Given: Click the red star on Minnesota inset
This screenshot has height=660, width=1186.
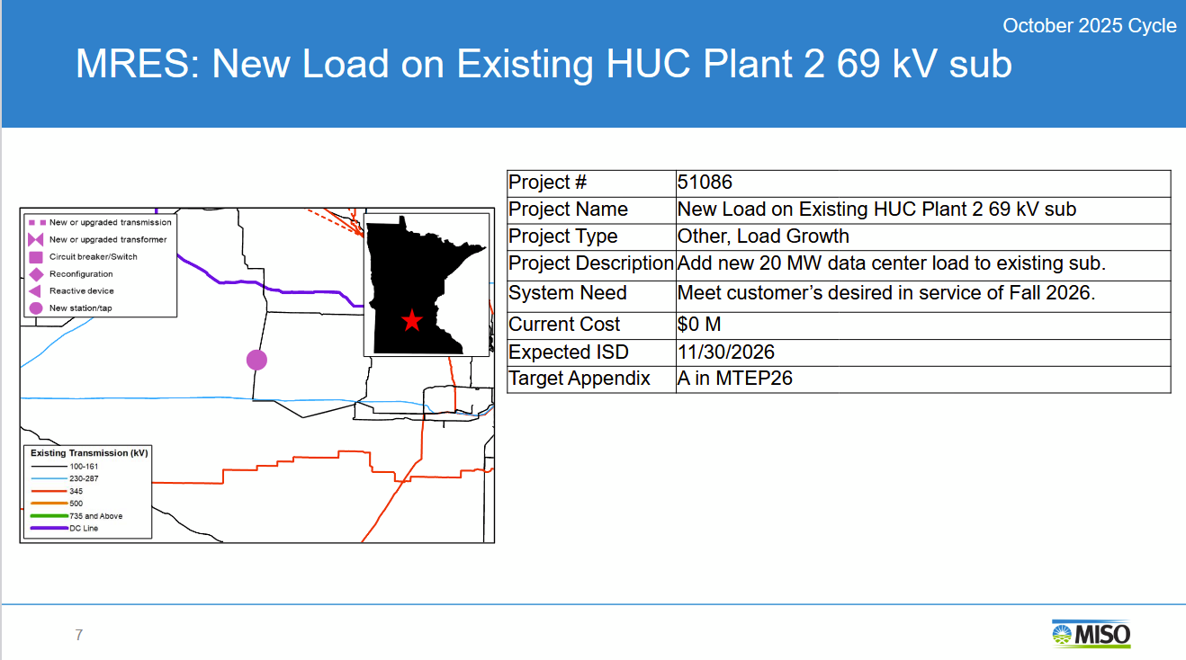Looking at the screenshot, I should [x=411, y=320].
